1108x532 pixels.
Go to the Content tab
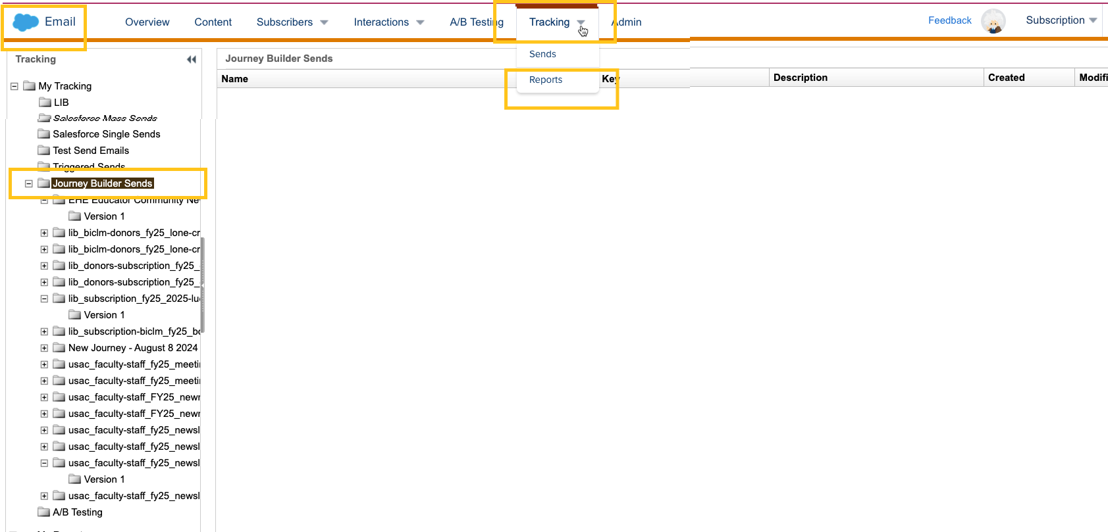[213, 22]
